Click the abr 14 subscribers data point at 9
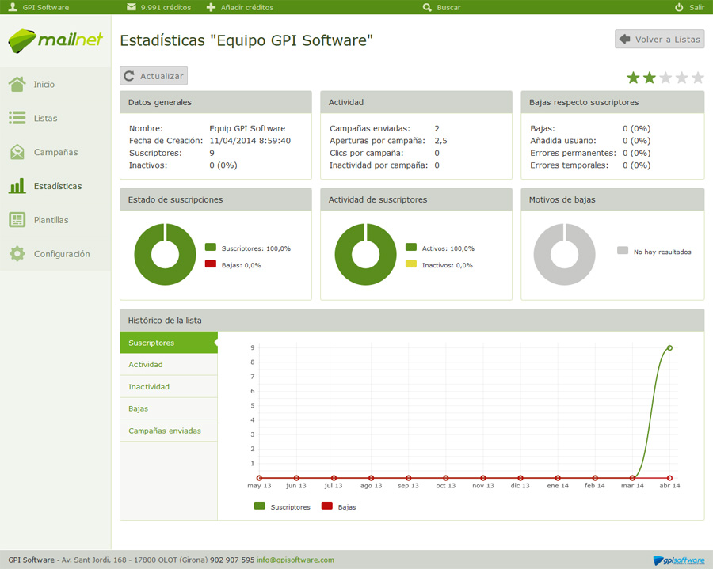713x569 pixels. point(669,348)
